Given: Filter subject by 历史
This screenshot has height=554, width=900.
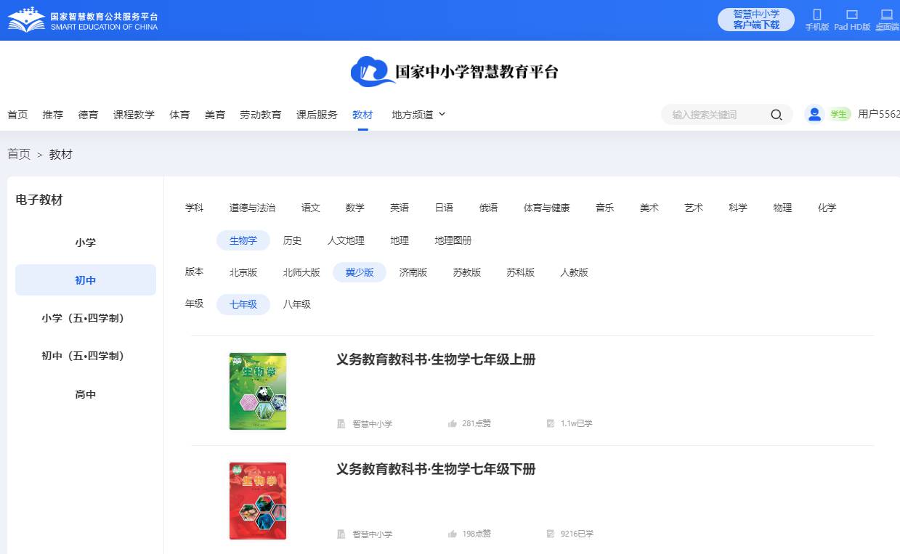Looking at the screenshot, I should [x=293, y=240].
